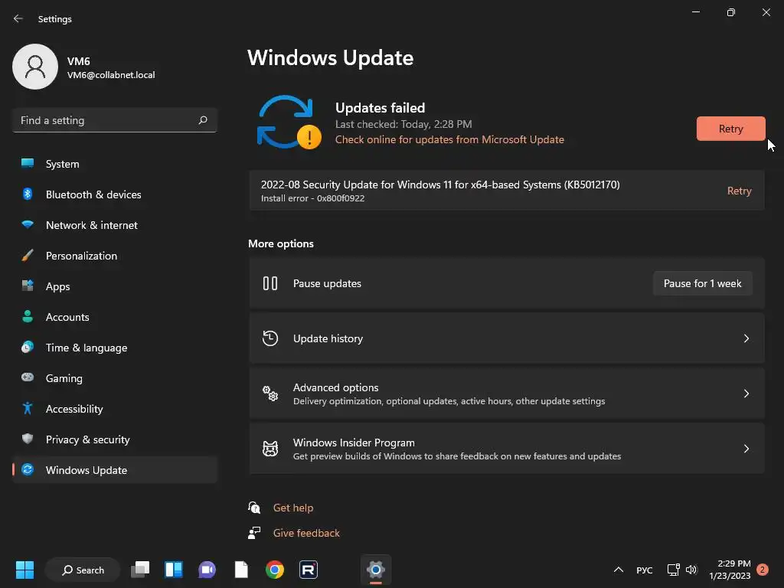Open the VM6 user profile avatar
784x588 pixels.
35,67
